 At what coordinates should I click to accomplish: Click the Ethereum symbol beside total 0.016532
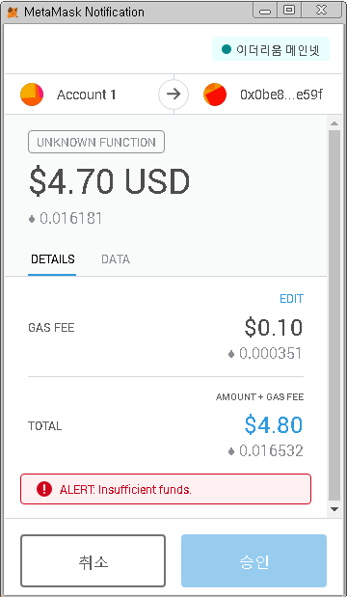click(x=231, y=451)
